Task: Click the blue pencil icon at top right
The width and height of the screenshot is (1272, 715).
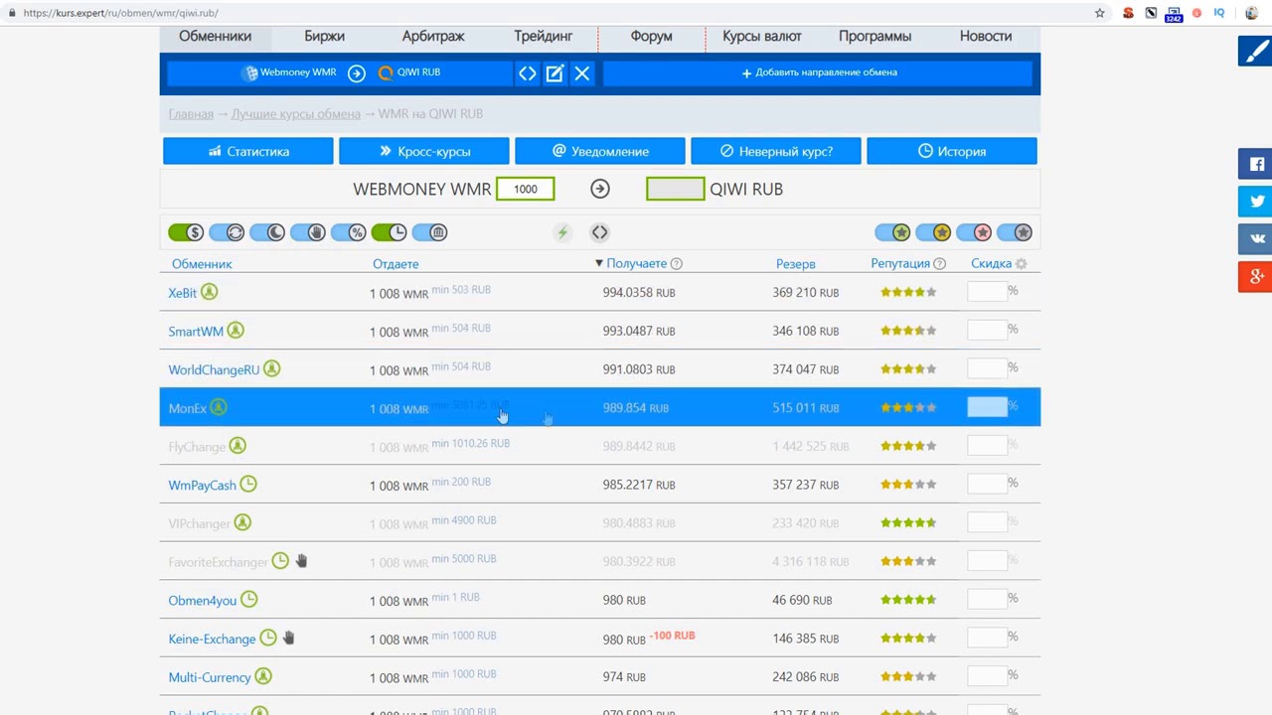Action: [1256, 51]
